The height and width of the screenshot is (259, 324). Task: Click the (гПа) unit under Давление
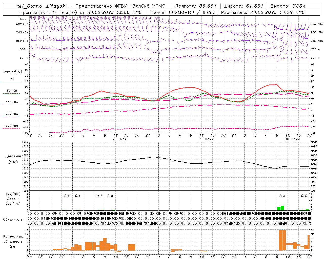(13, 162)
